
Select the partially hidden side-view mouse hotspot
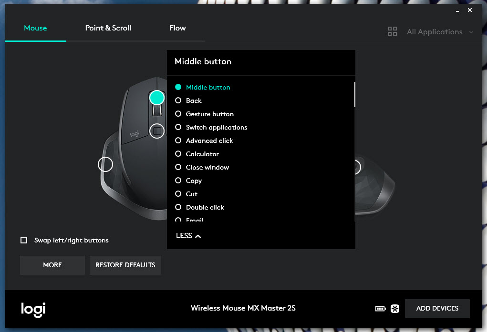pyautogui.click(x=358, y=167)
